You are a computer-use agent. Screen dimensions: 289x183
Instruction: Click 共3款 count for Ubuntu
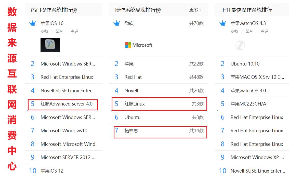(198, 117)
